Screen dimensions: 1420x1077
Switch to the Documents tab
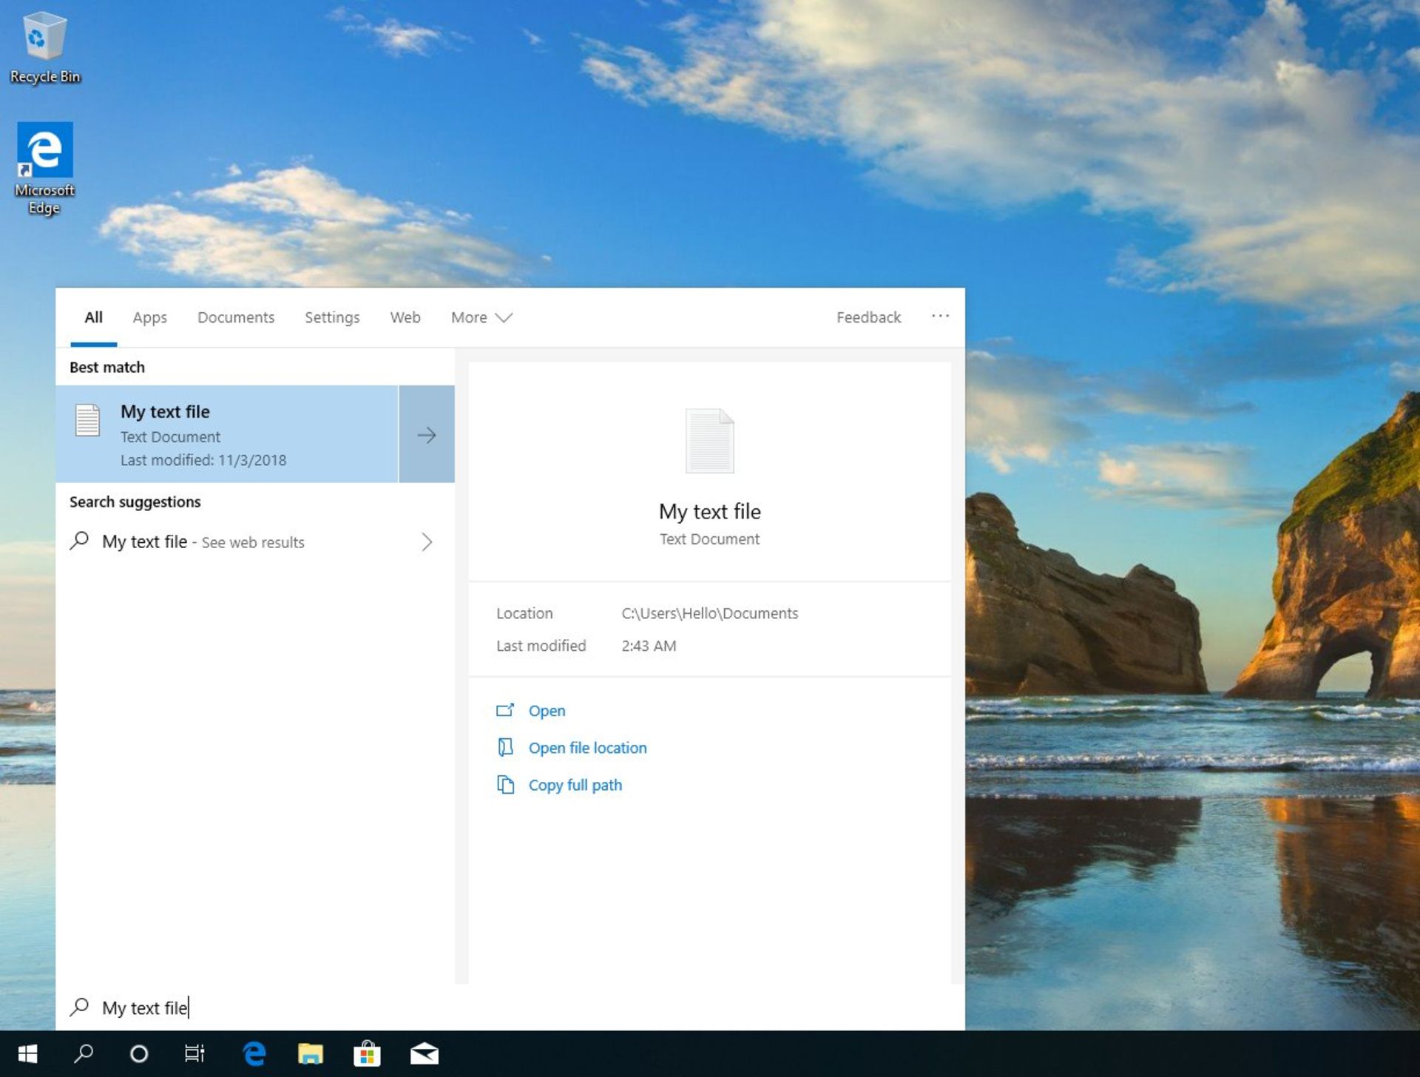235,317
